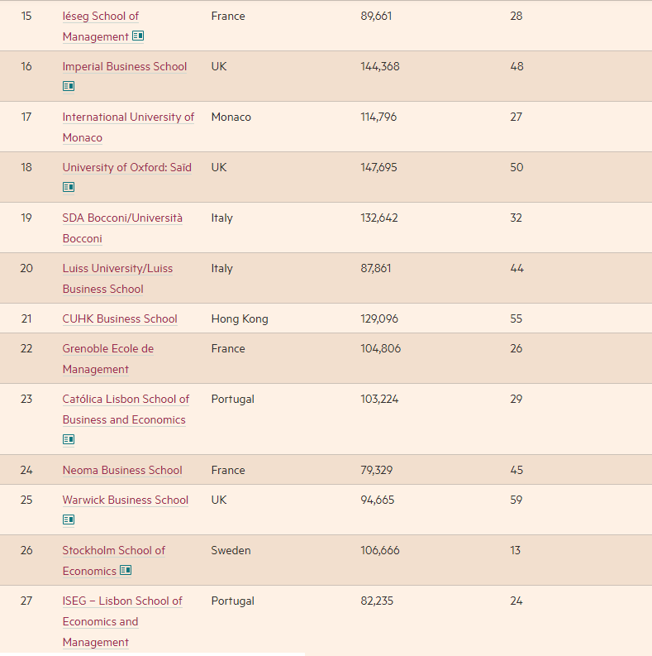Open CUHK Business School link
652x656 pixels.
[x=120, y=318]
